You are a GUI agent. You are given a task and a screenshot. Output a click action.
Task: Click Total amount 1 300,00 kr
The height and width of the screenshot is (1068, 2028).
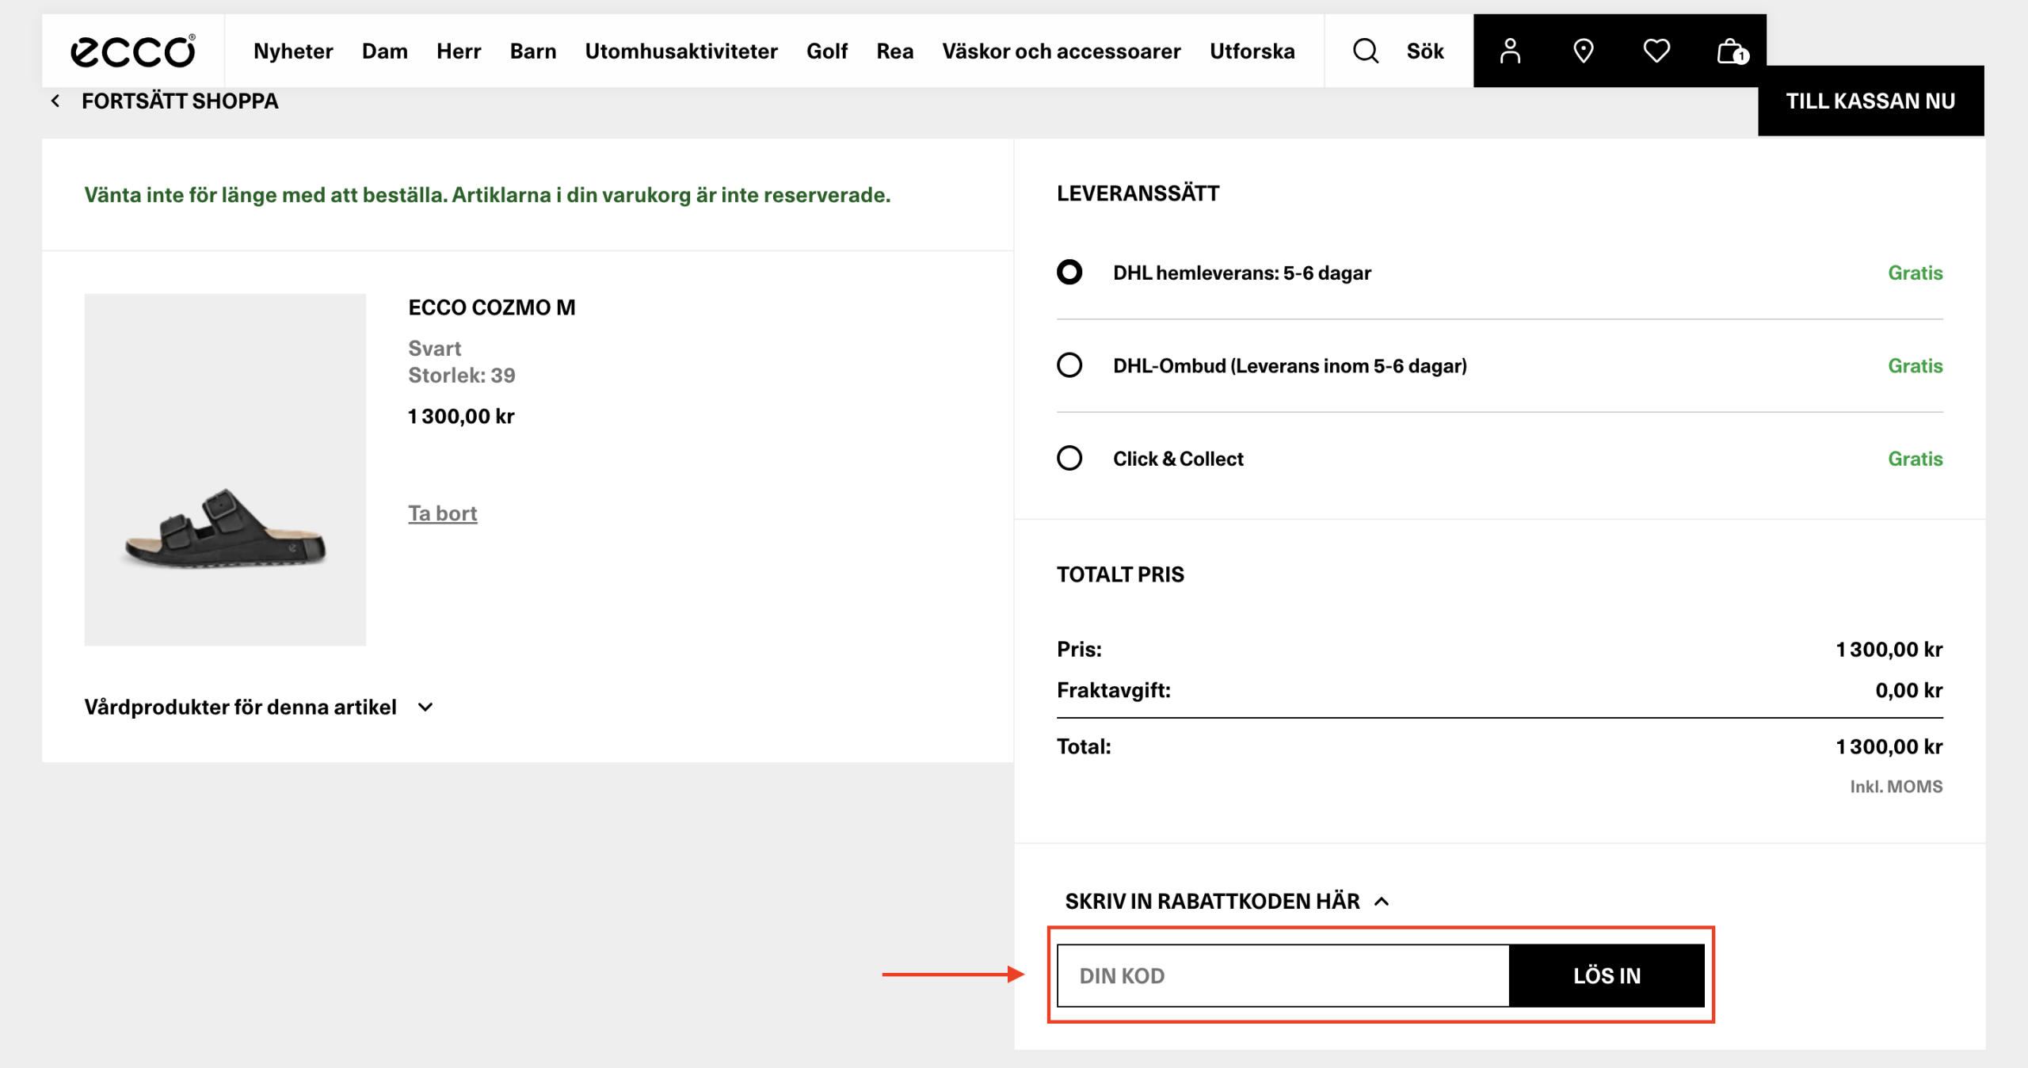(x=1889, y=746)
